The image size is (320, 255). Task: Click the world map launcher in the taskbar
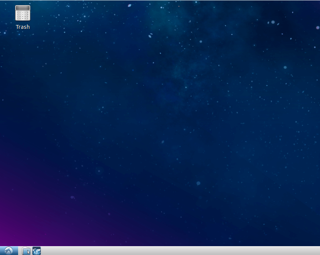tap(37, 251)
